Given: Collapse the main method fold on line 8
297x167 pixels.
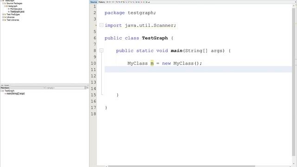Looking at the screenshot, I should click(101, 51).
